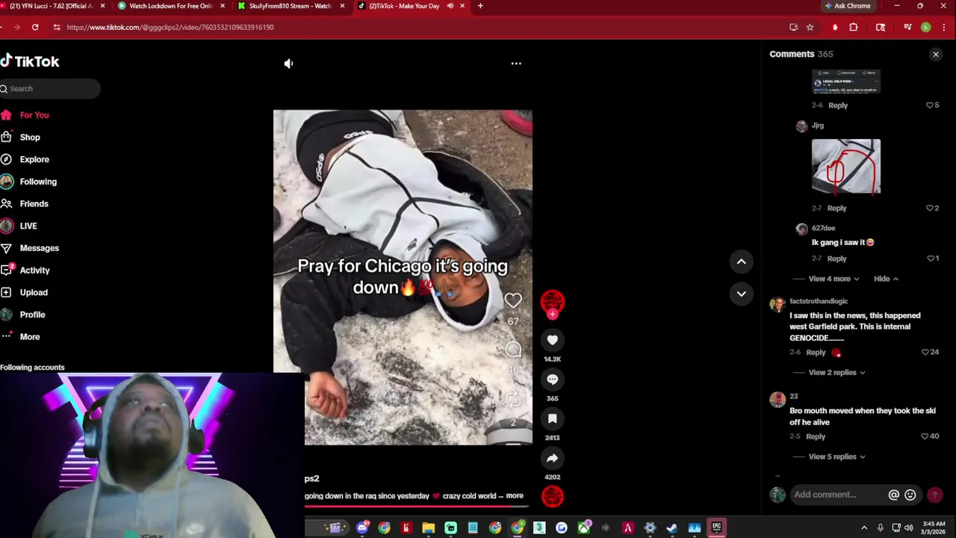The image size is (956, 538).
Task: Insert a mention with @ icon
Action: pyautogui.click(x=893, y=495)
